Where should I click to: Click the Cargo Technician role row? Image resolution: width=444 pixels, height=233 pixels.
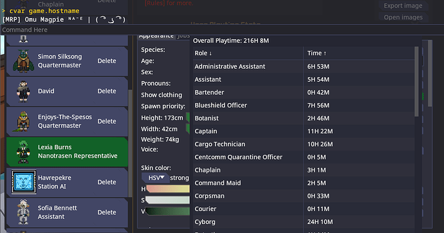tap(304, 144)
